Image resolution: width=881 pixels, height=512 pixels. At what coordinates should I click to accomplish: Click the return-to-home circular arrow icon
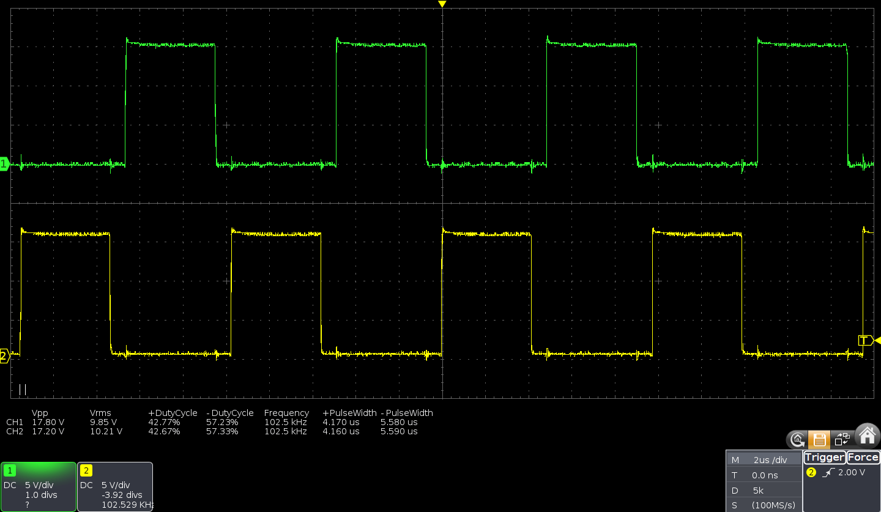pos(797,439)
